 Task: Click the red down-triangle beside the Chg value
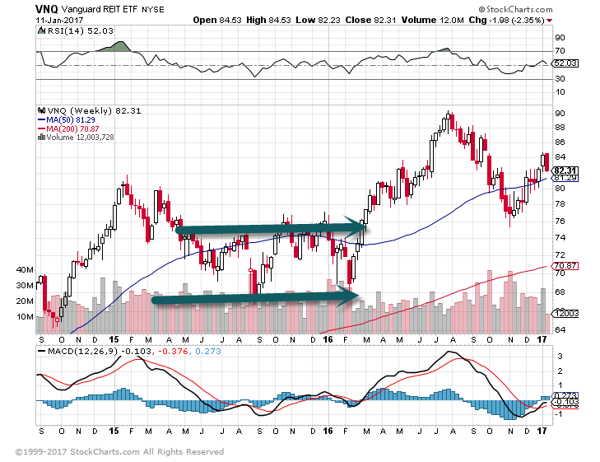(x=550, y=21)
